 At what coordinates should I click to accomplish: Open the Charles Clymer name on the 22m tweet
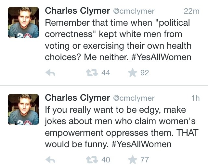[x=77, y=11]
